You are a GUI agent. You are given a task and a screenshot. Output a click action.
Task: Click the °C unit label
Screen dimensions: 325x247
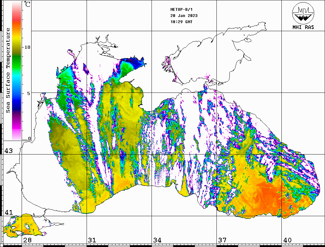coord(27,4)
